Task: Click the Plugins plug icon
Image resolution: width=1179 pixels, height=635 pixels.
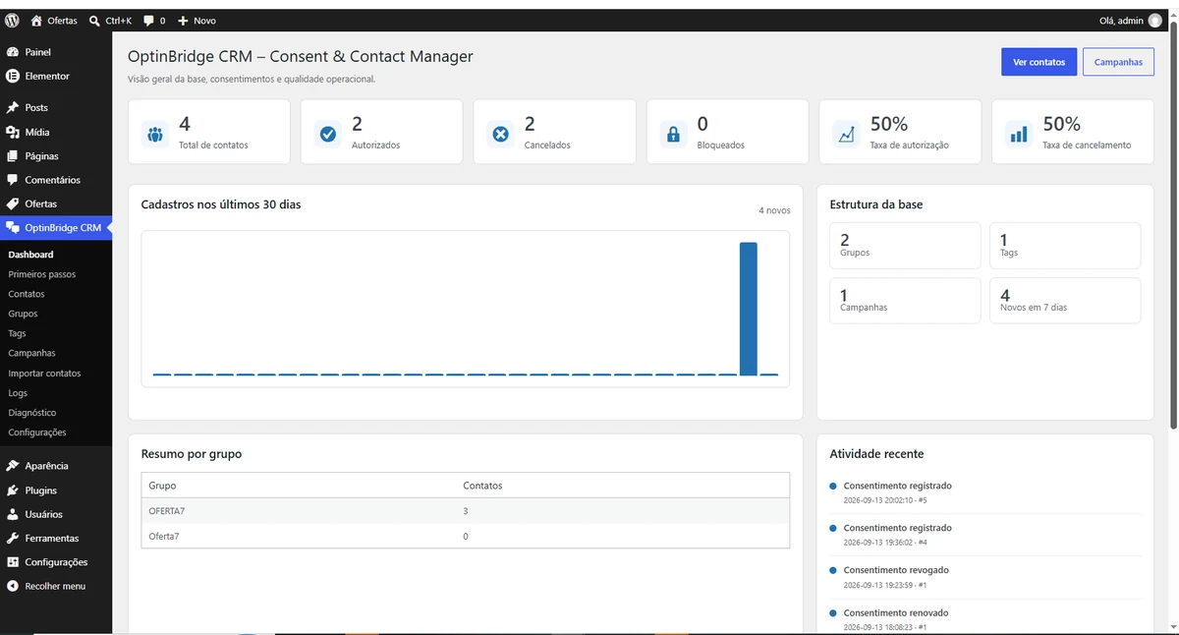Action: click(x=13, y=491)
